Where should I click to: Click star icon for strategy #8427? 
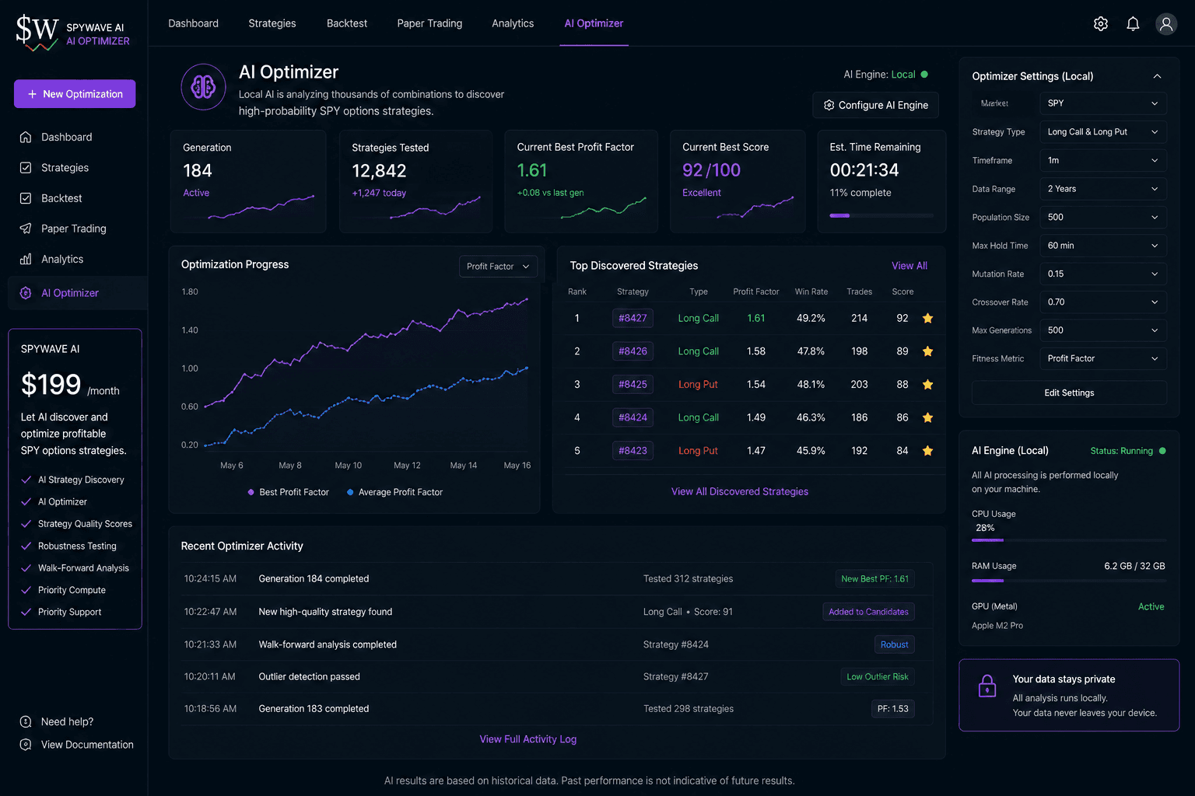pos(927,318)
